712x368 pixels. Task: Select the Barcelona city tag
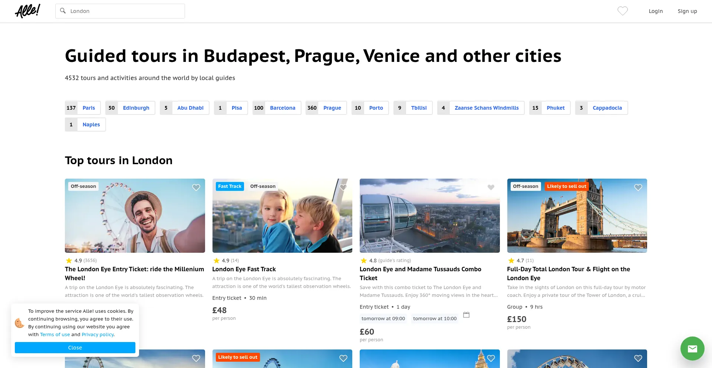[x=277, y=108]
